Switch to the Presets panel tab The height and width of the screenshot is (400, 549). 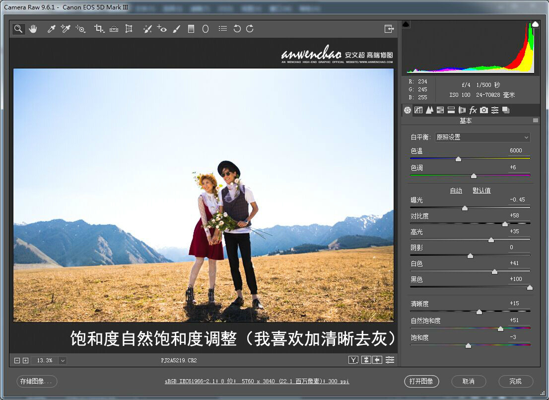pyautogui.click(x=495, y=110)
